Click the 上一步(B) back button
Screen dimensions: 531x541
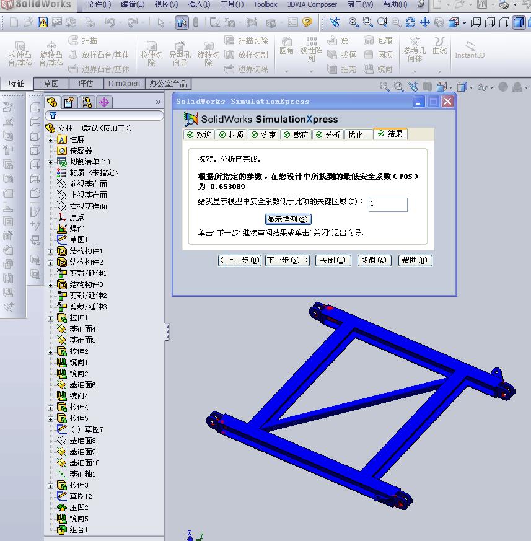pyautogui.click(x=239, y=260)
